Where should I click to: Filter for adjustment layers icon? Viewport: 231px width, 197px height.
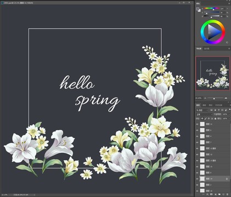(x=215, y=110)
